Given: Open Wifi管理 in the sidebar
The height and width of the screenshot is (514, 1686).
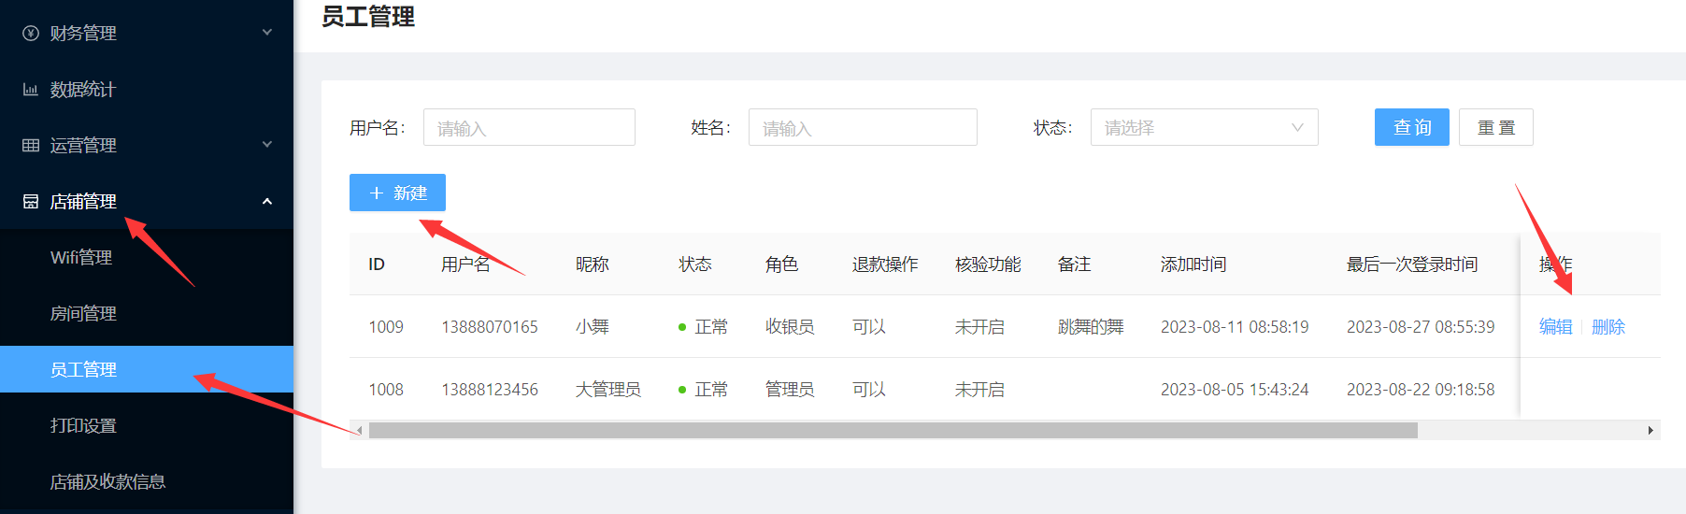Looking at the screenshot, I should (81, 258).
